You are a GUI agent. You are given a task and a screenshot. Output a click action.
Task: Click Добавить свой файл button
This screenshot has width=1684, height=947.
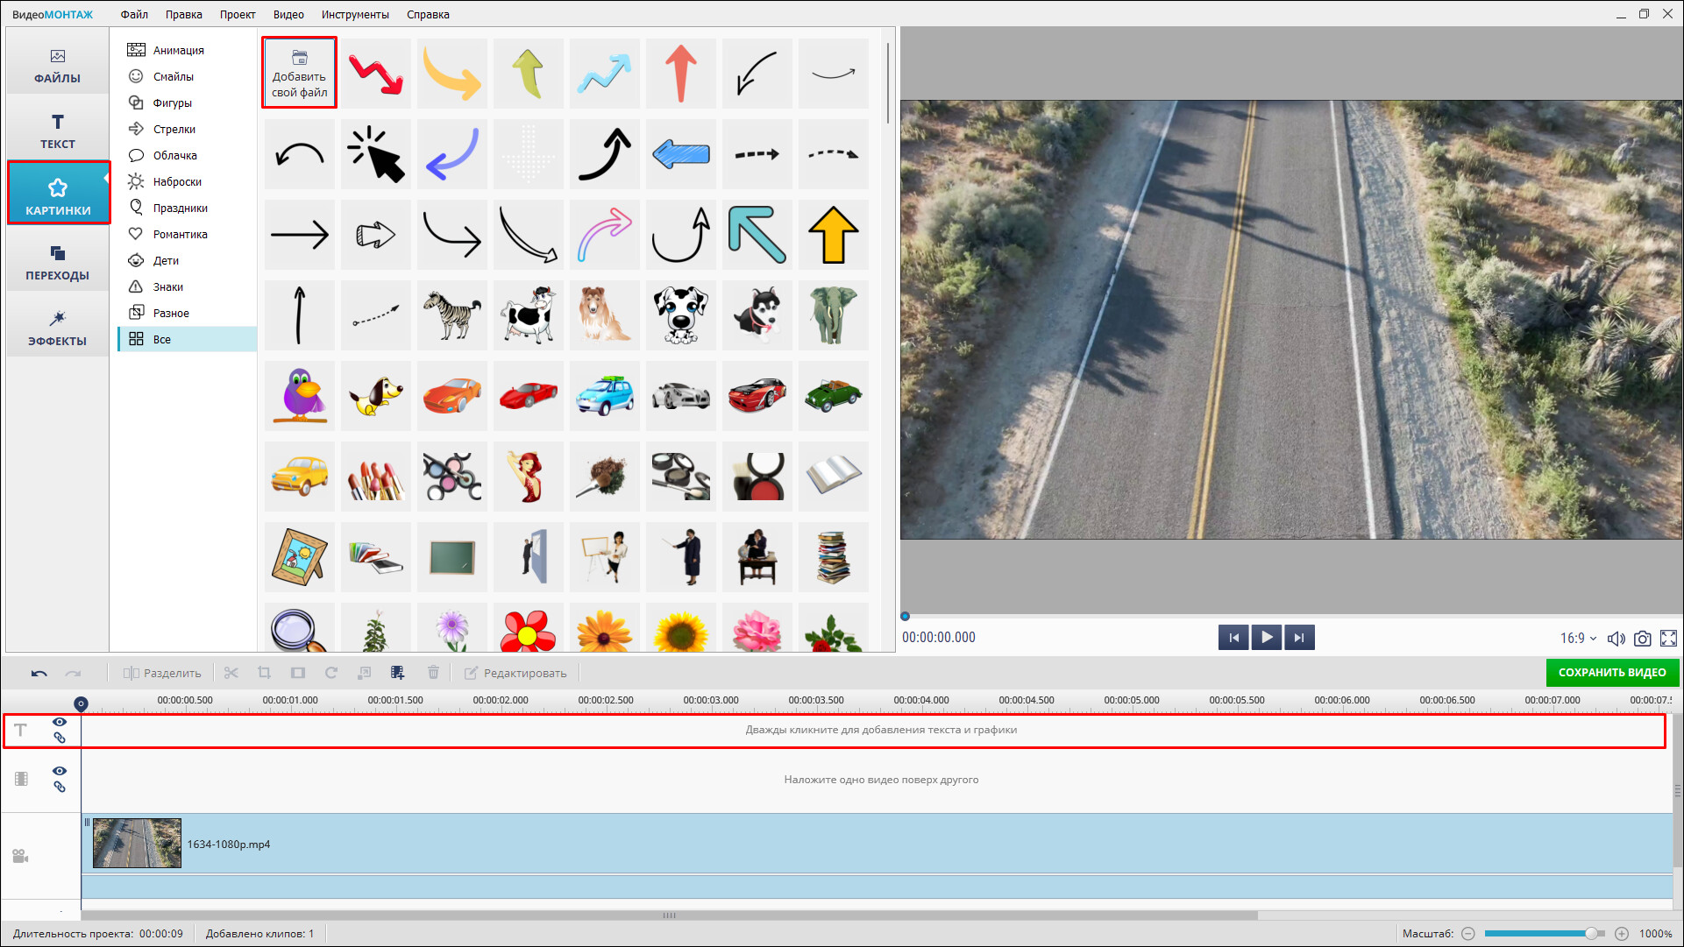click(299, 73)
